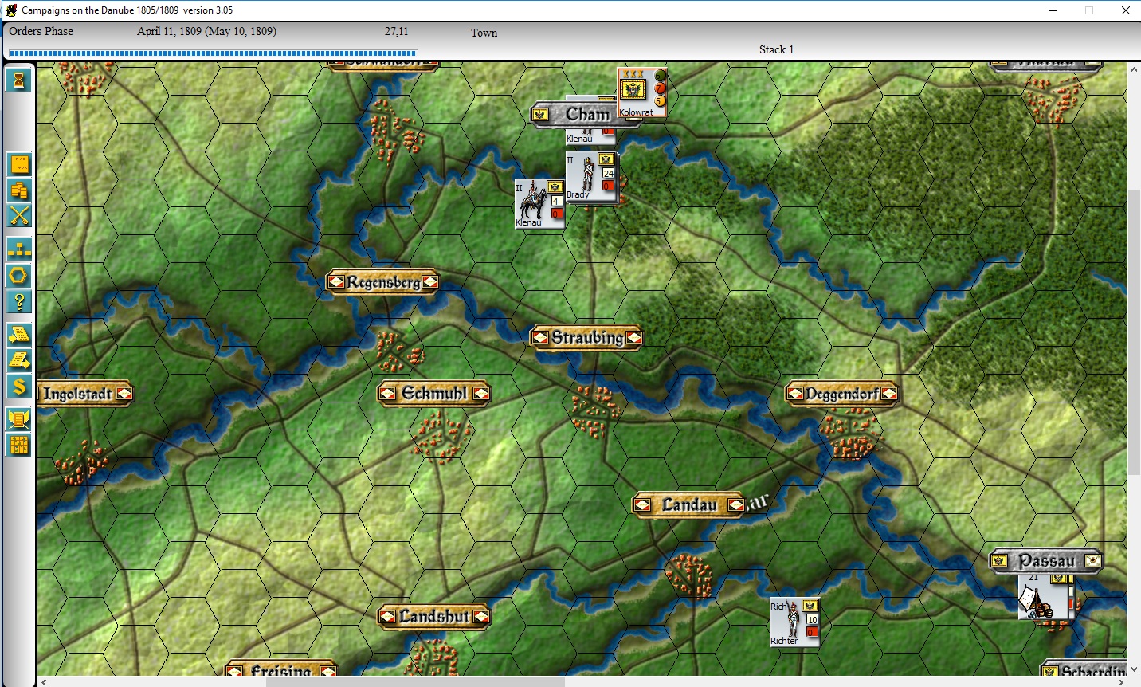Screen dimensions: 1141x687
Task: Select the crossed swords combat icon
Action: click(x=19, y=216)
